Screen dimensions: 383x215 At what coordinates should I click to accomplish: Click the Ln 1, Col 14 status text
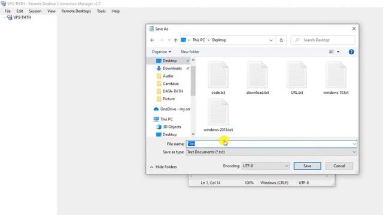211,183
